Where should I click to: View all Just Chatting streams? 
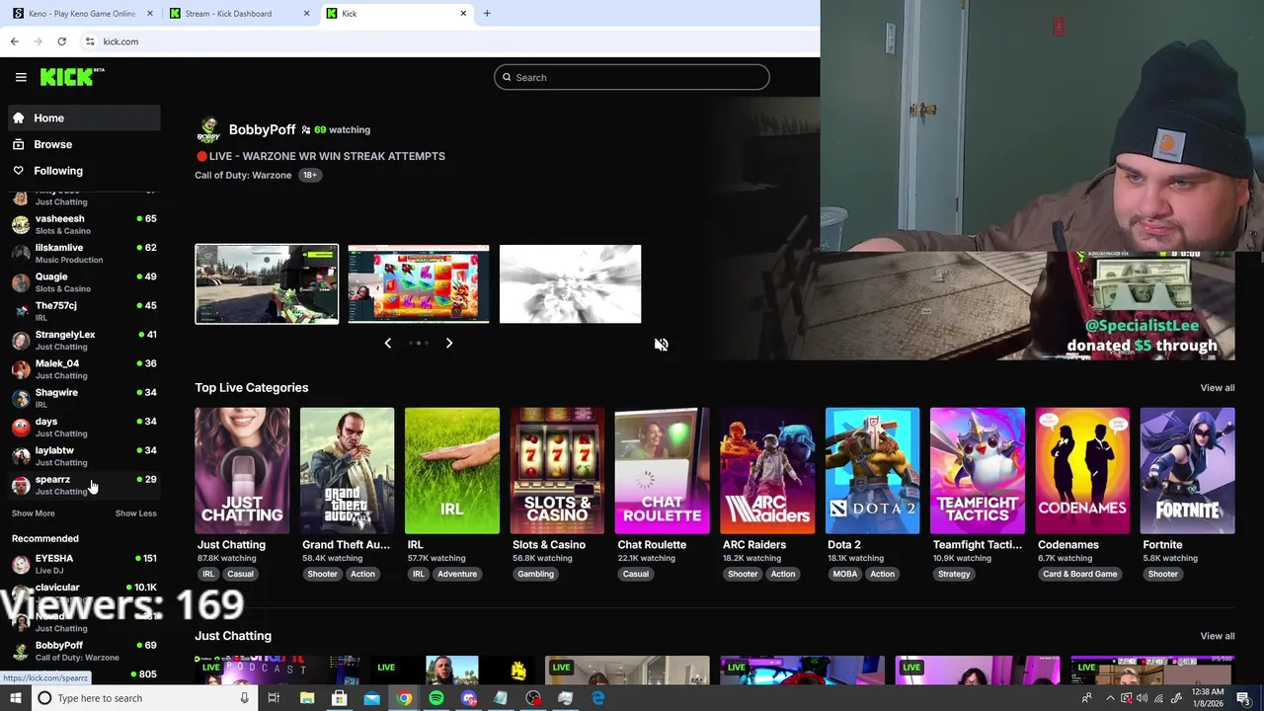pyautogui.click(x=1217, y=636)
